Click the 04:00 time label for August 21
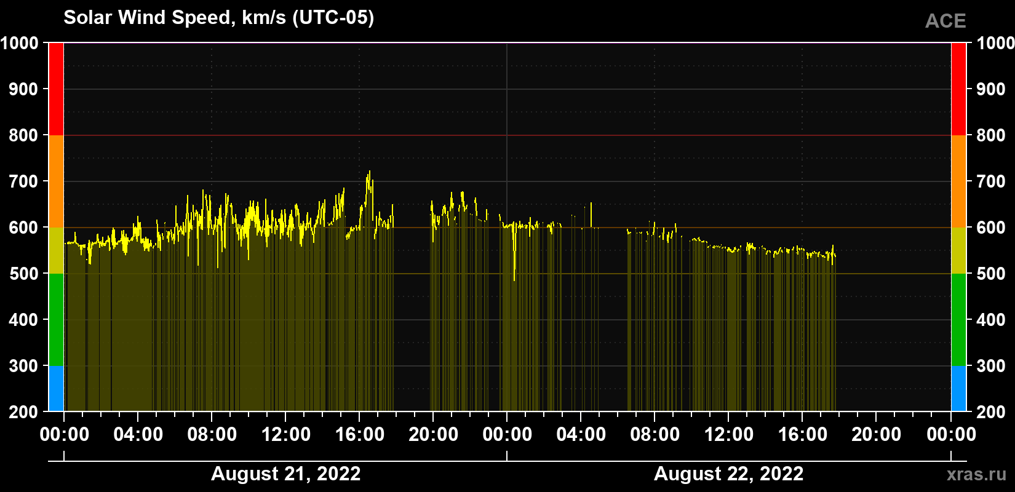Viewport: 1015px width, 492px height. (x=138, y=435)
